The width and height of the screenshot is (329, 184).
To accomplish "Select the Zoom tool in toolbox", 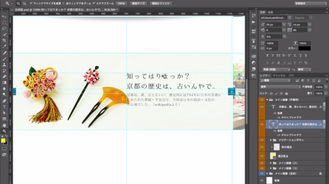I will click(x=4, y=131).
